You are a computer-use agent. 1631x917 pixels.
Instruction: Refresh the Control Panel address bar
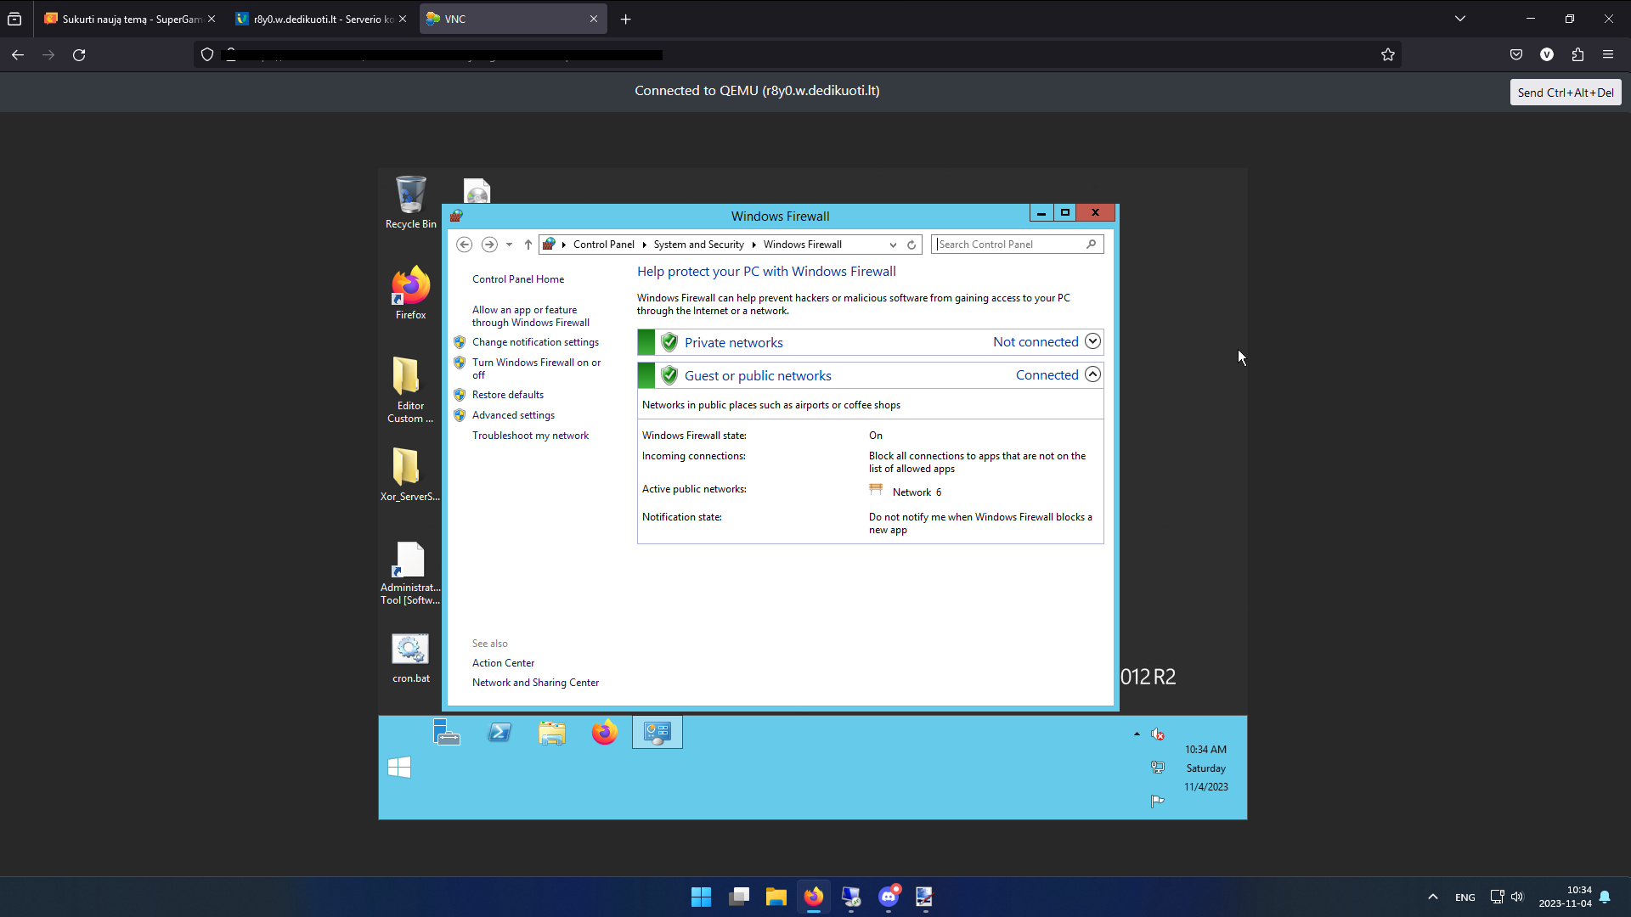point(911,245)
